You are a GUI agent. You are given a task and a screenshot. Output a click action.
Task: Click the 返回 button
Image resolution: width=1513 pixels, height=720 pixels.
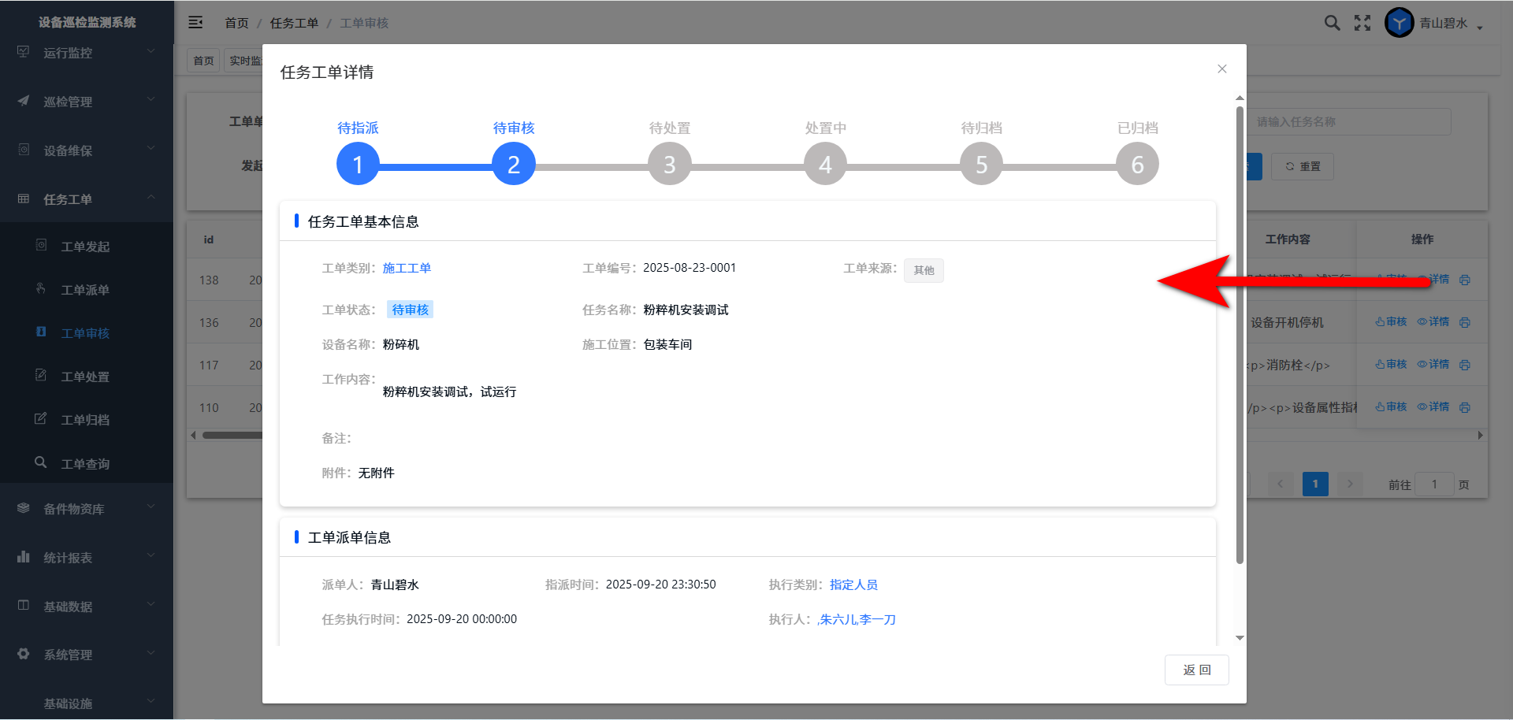point(1196,670)
